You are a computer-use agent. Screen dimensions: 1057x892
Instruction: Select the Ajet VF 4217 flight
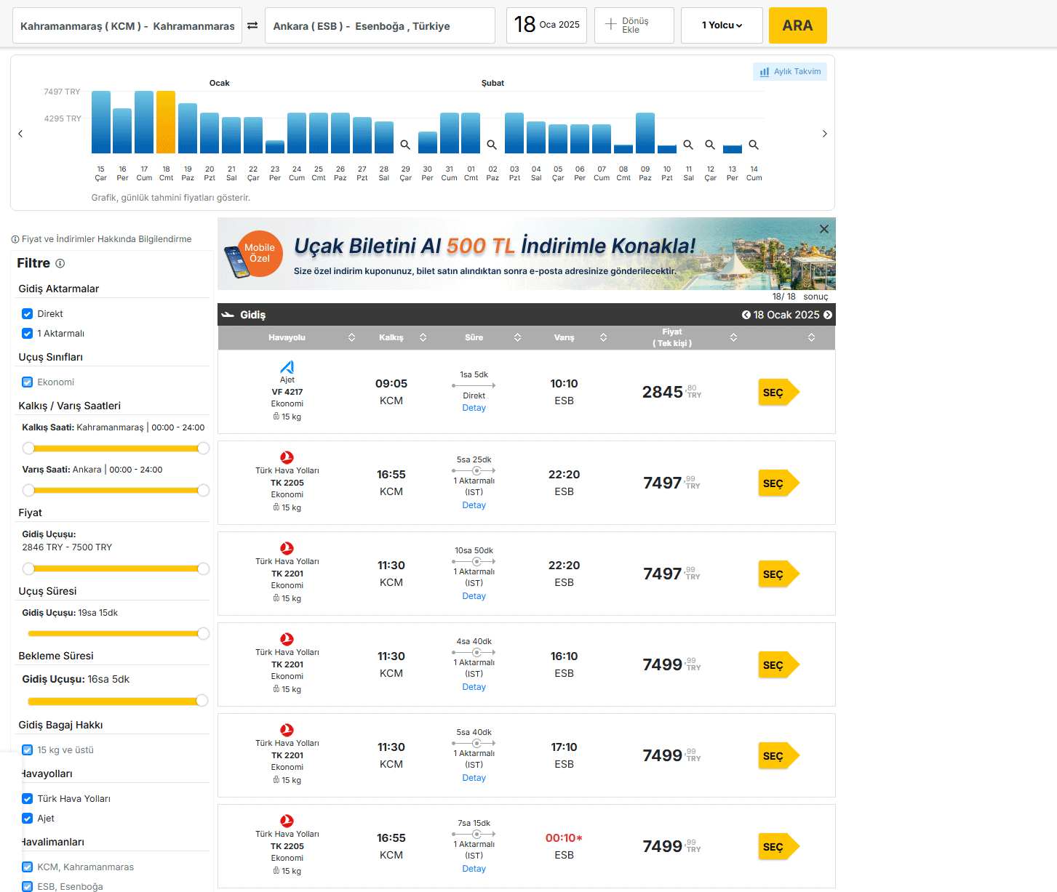point(778,393)
